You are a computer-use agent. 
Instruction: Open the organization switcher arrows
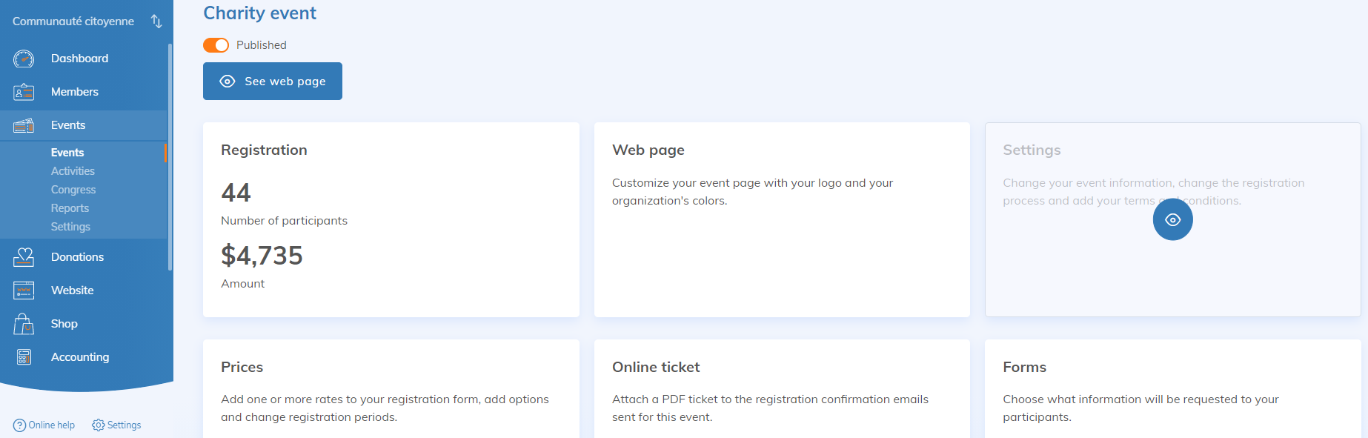click(x=156, y=21)
